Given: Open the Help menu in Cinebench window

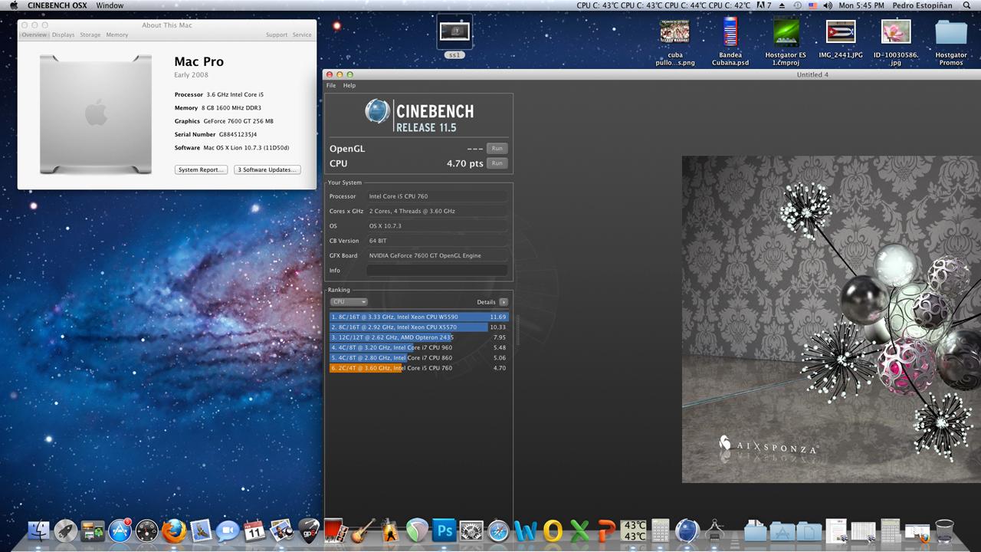Looking at the screenshot, I should point(349,86).
